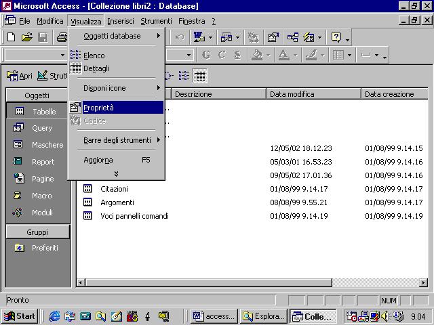Click the Office Assistant help icon
Screen dimensions: 434x325
[x=336, y=37]
